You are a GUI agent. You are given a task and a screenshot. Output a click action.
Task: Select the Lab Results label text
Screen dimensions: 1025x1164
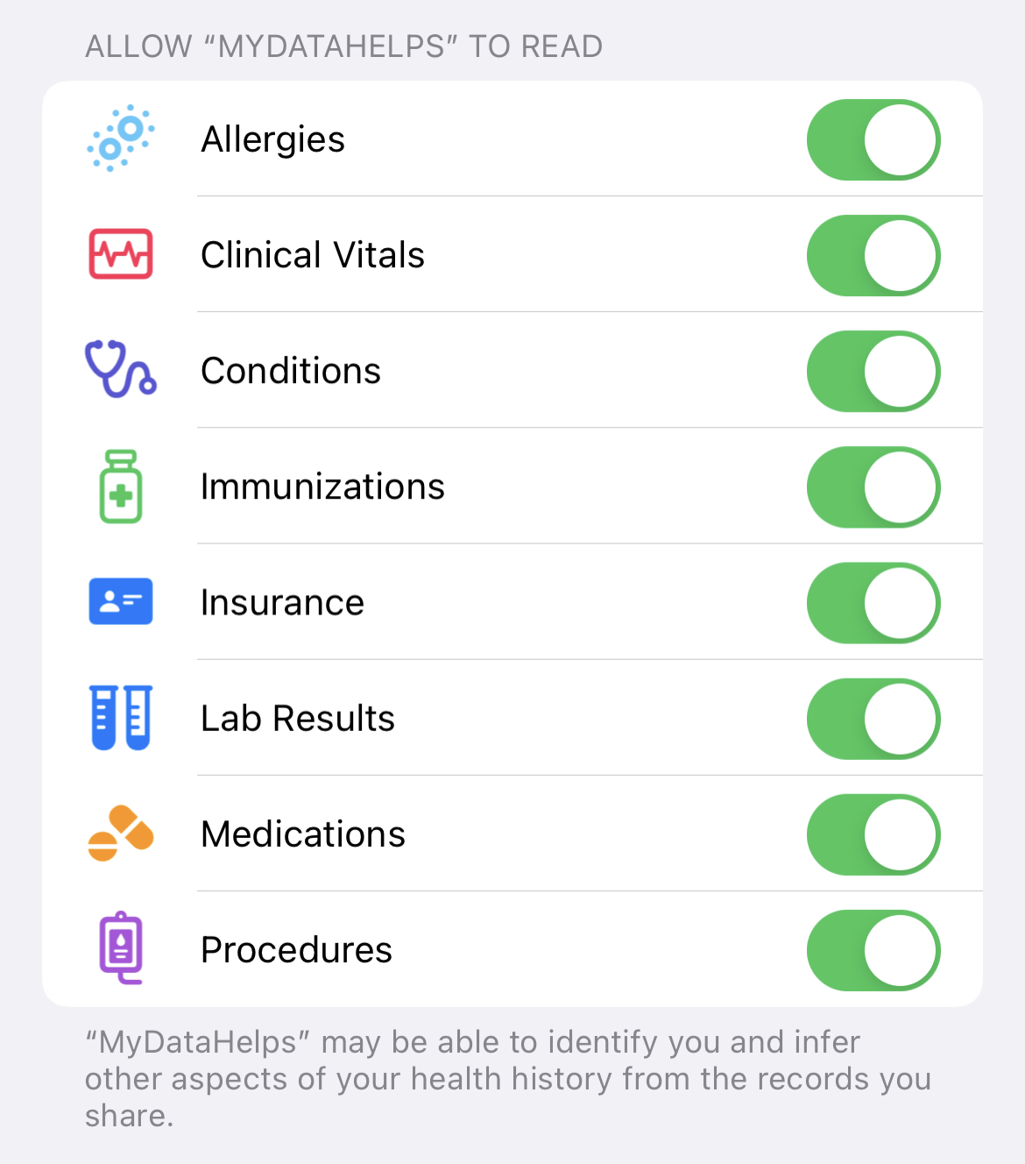pos(298,718)
